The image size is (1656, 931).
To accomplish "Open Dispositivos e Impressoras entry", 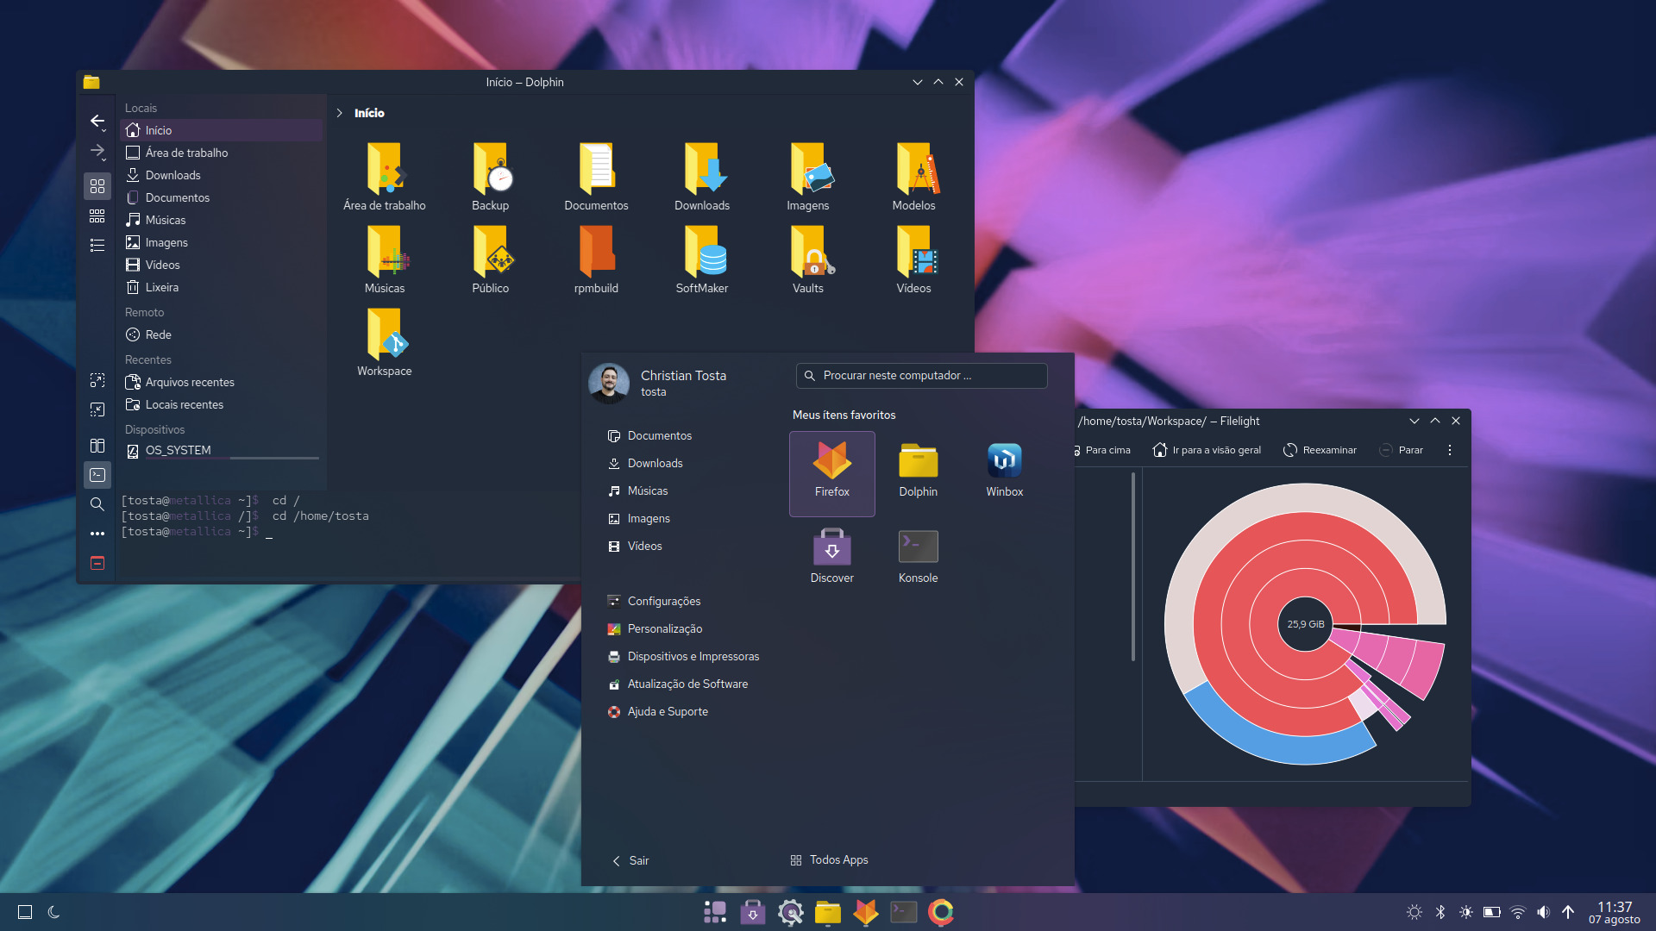I will [x=683, y=656].
